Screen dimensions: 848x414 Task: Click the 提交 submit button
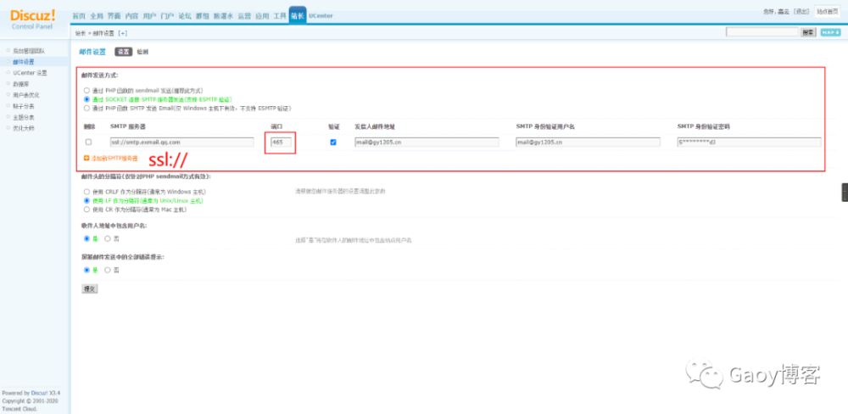point(89,288)
